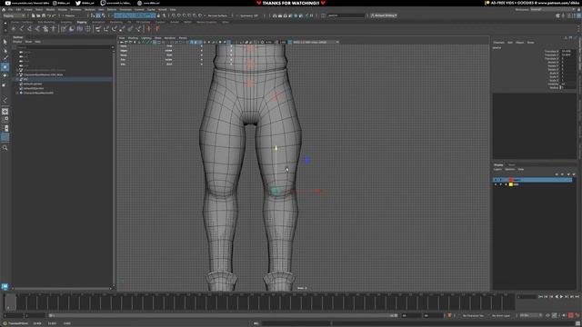Activate the Paint Selection tool
Viewport: 582px width, 327px height.
tap(5, 57)
